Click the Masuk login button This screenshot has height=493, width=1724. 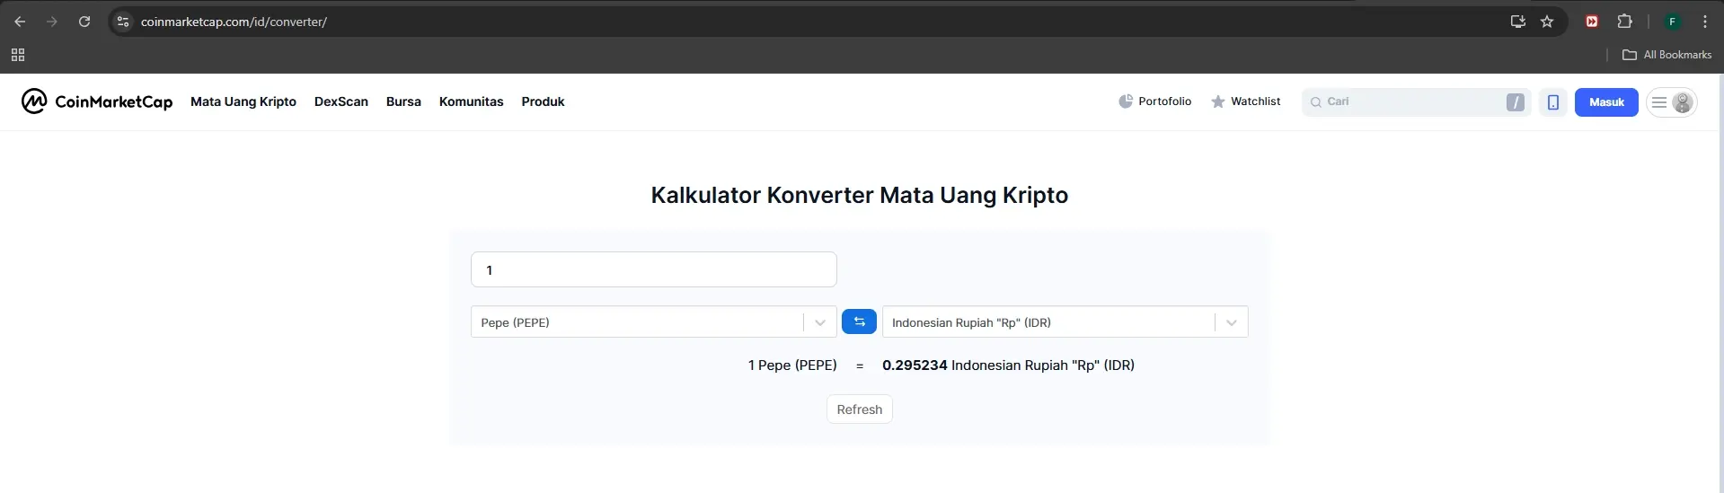pos(1606,101)
